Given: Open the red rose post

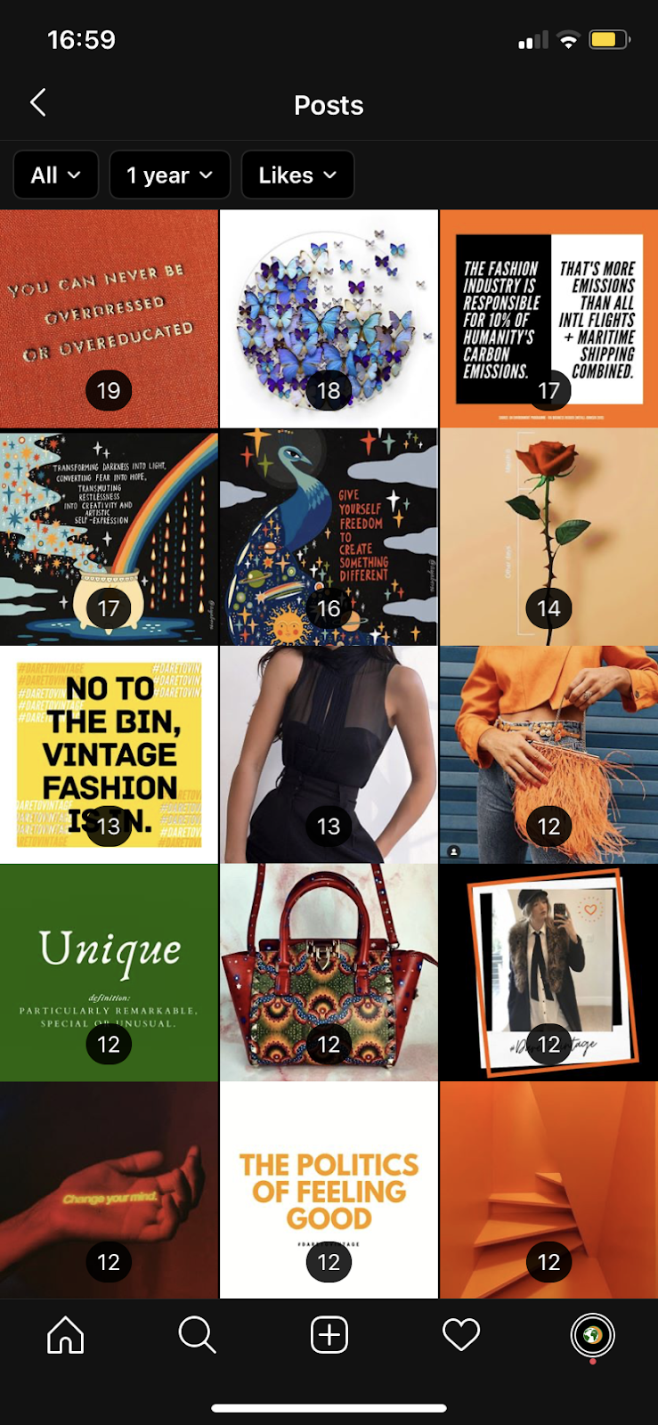Looking at the screenshot, I should [549, 537].
